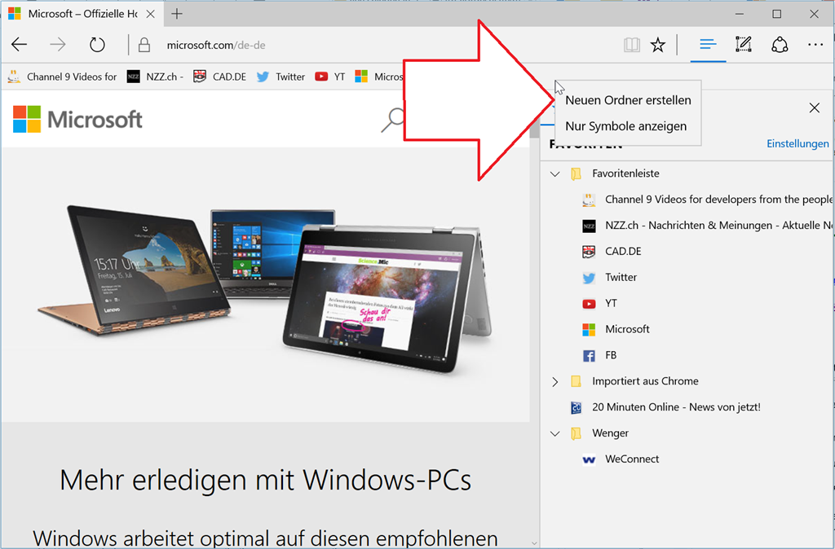Open Channel 9 Videos bookmark in favorites bar
This screenshot has height=549, width=835.
[62, 77]
